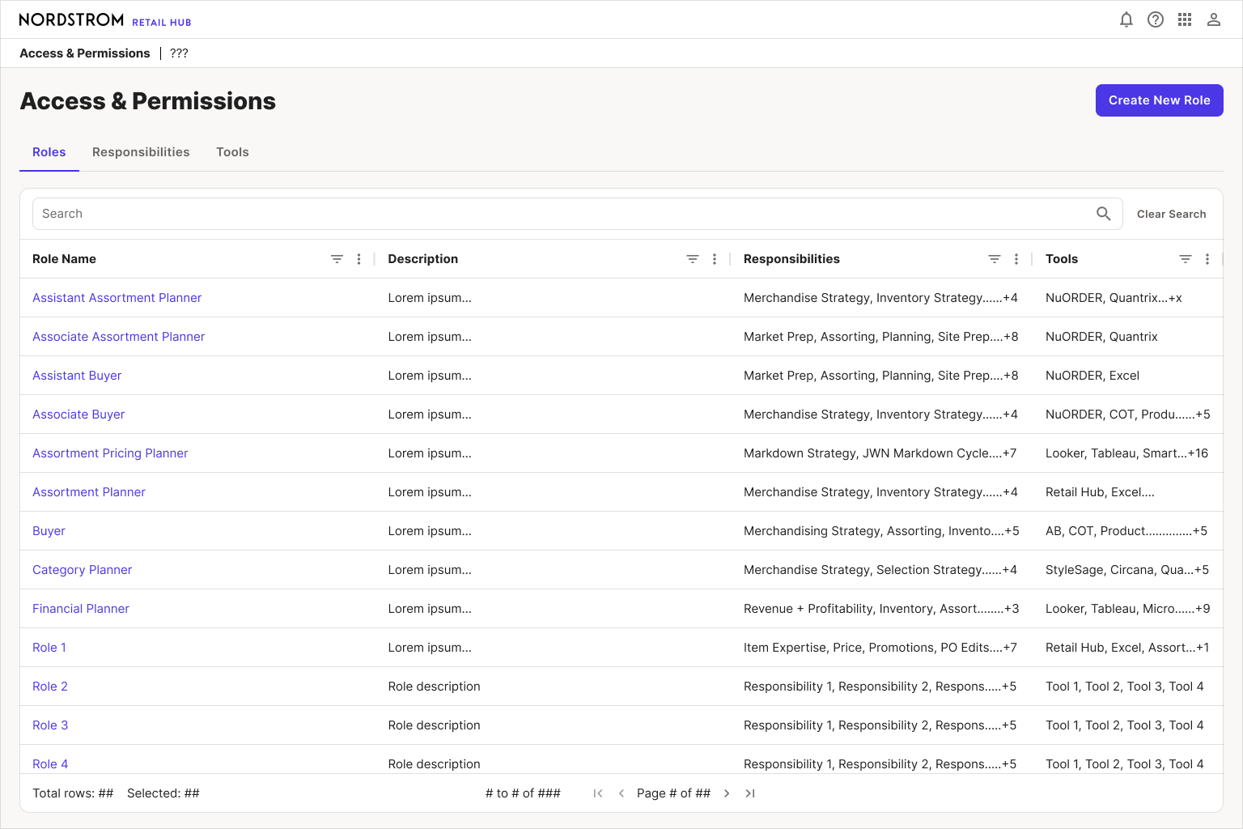Open Role 3 link
This screenshot has width=1243, height=829.
(50, 725)
